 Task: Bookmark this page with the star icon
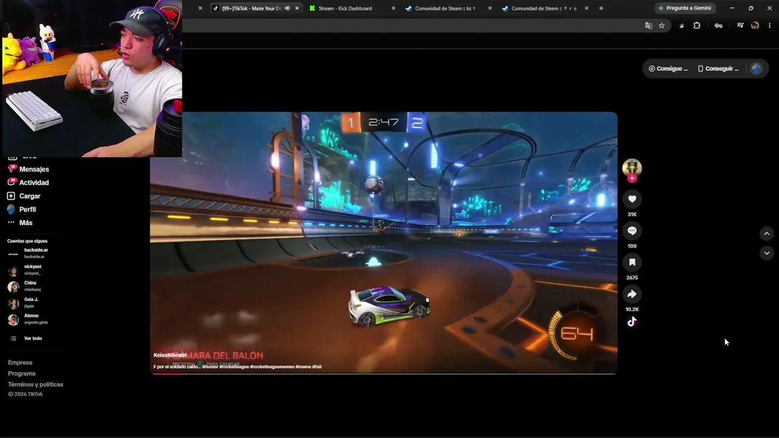tap(662, 26)
